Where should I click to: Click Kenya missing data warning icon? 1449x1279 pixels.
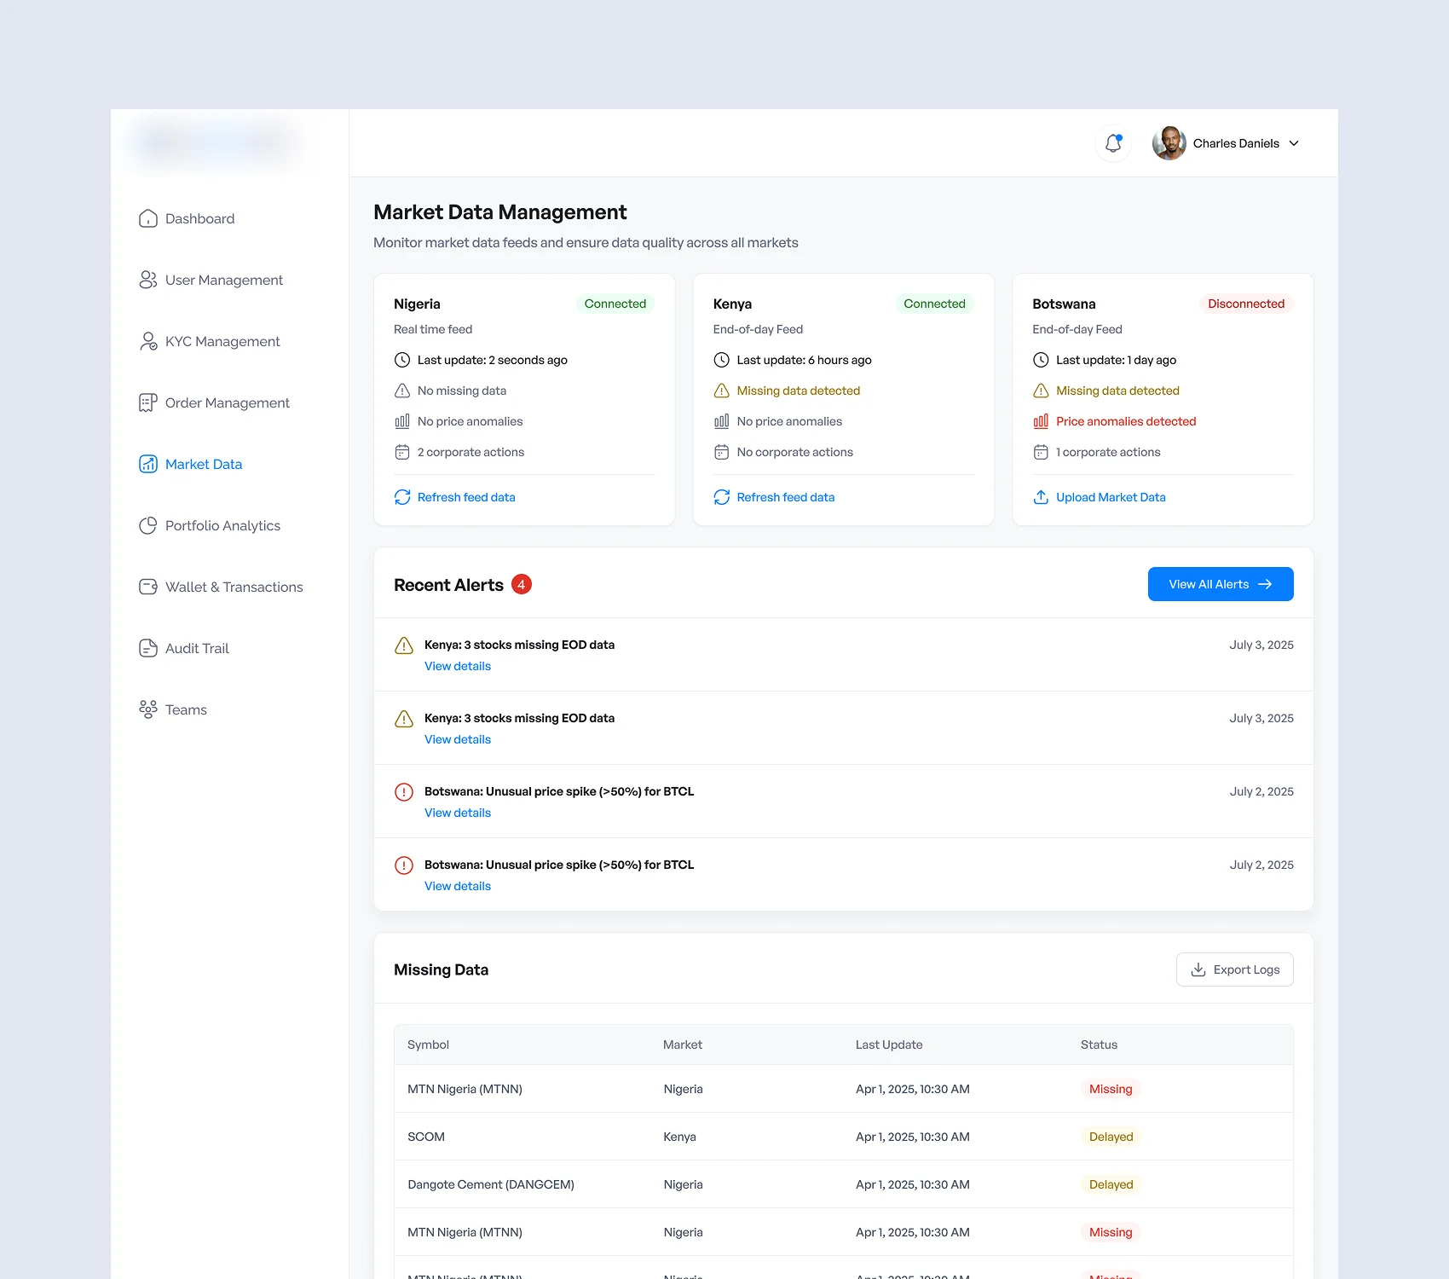[722, 391]
